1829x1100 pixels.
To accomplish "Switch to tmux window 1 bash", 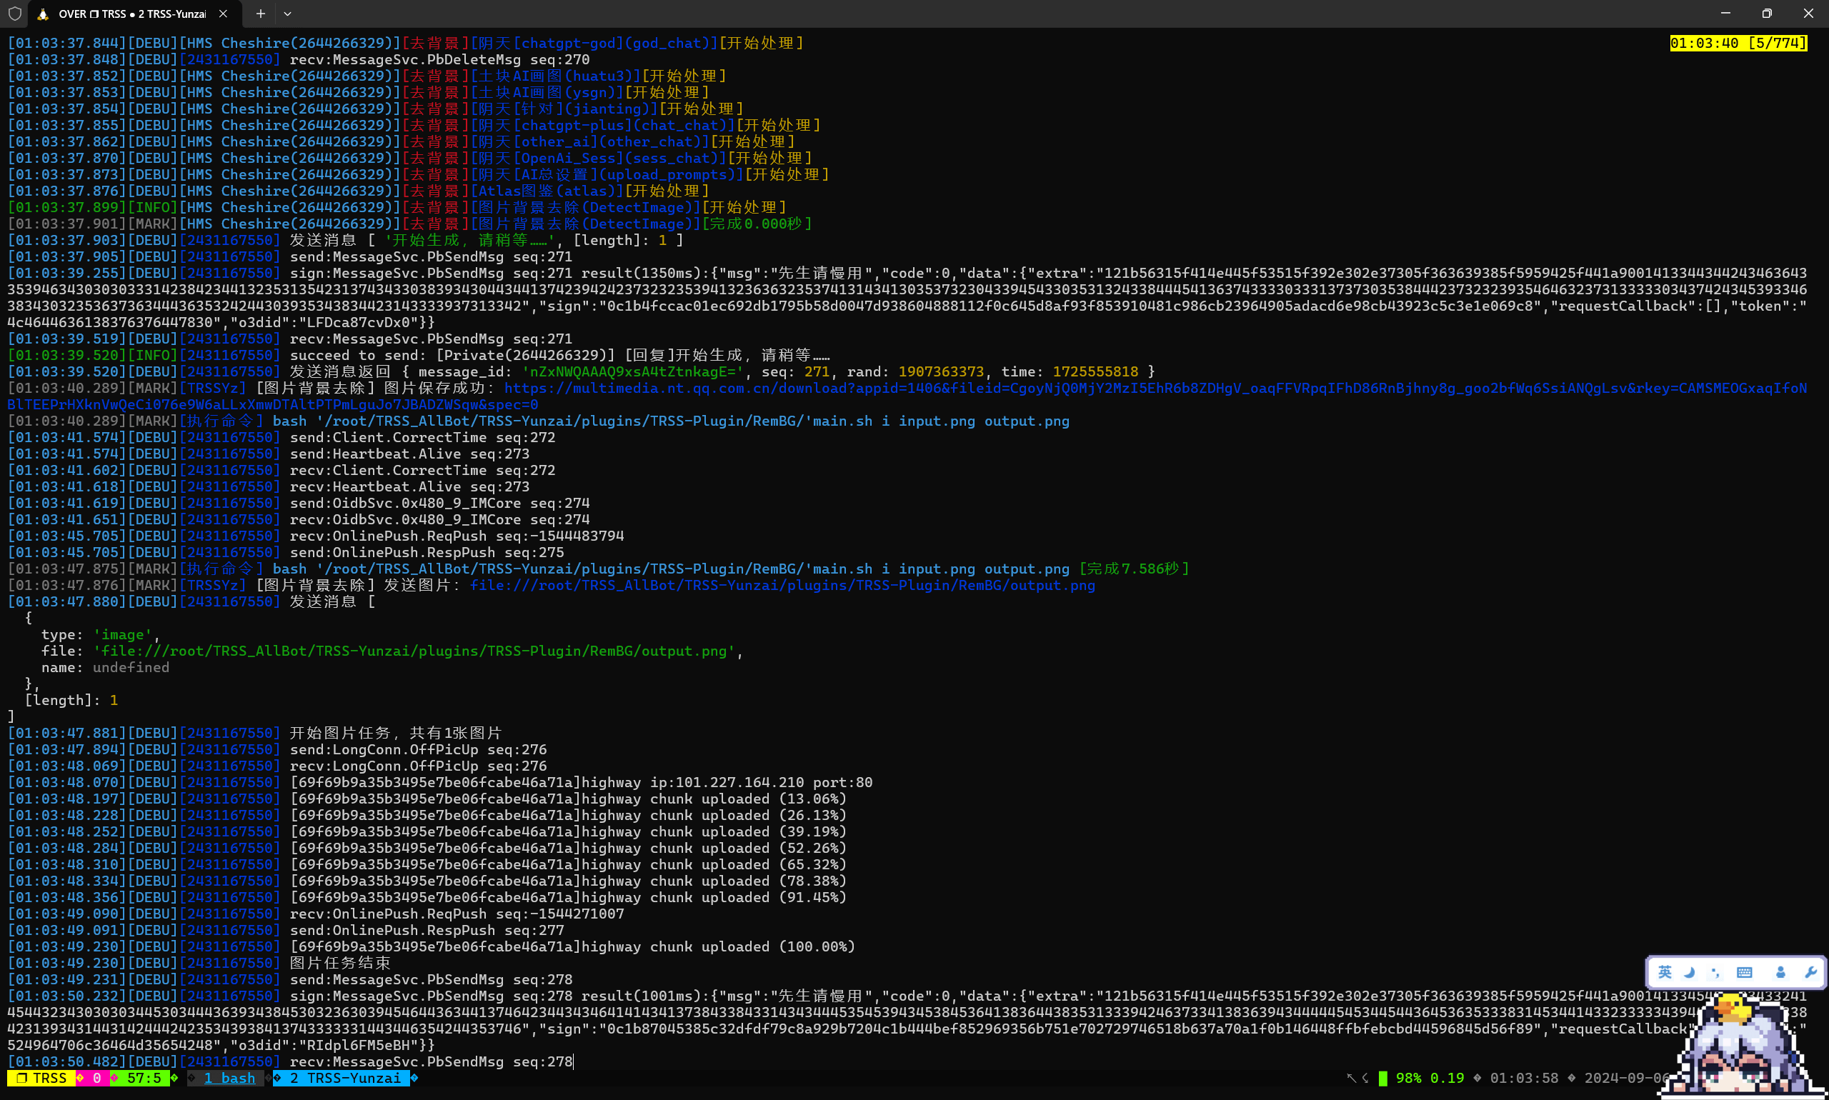I will [x=229, y=1078].
